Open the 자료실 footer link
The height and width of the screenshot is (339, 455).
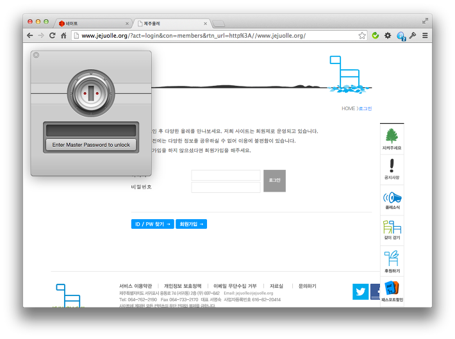click(276, 286)
